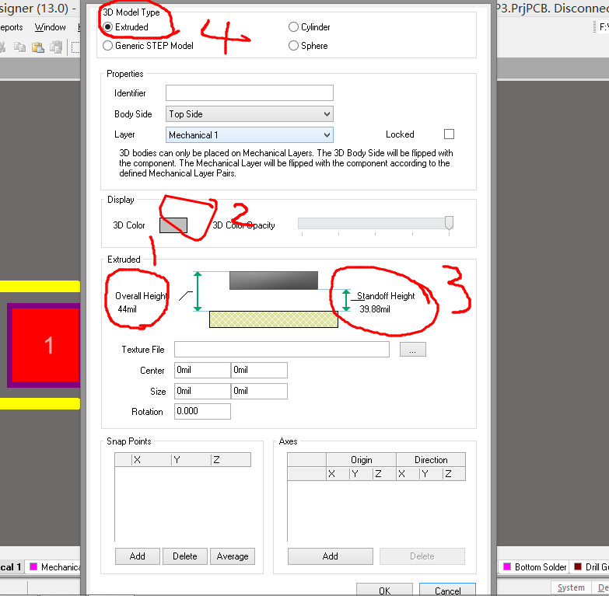Viewport: 609px width, 596px height.
Task: Click the Copy icon in the toolbar
Action: (20, 47)
